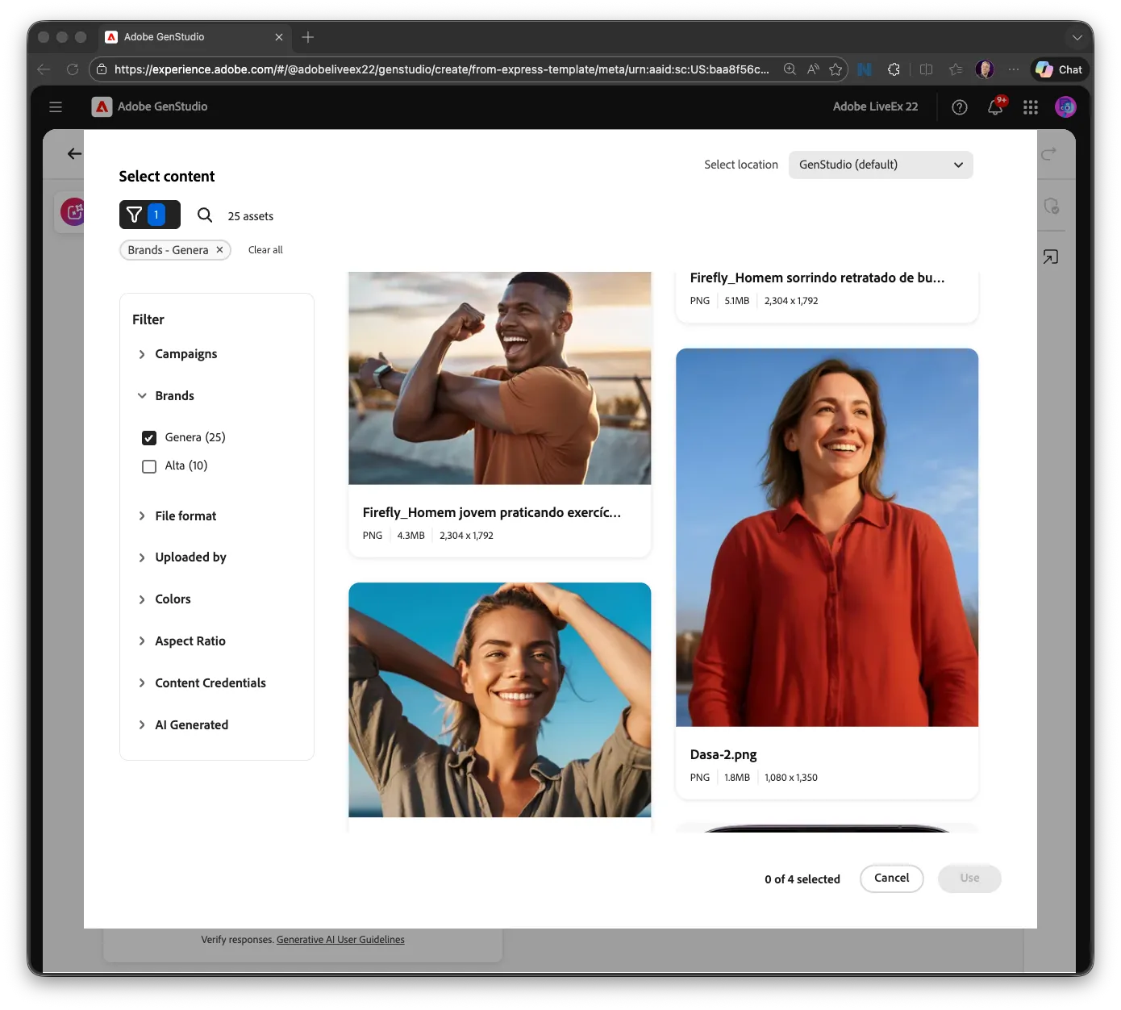The width and height of the screenshot is (1121, 1010).
Task: Open the Generative AI User Guidelines link
Action: 340,940
